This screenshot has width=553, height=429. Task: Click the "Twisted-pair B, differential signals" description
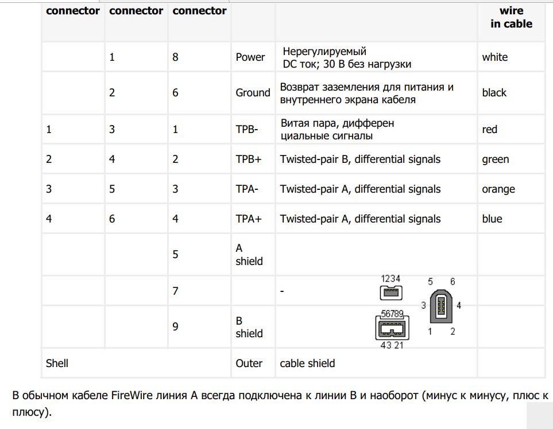coord(360,159)
